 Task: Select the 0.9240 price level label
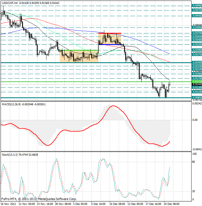pos(197,63)
